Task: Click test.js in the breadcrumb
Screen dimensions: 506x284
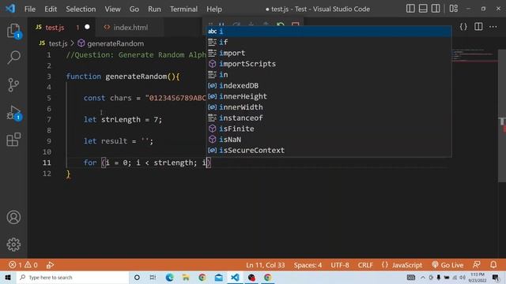Action: pos(58,43)
